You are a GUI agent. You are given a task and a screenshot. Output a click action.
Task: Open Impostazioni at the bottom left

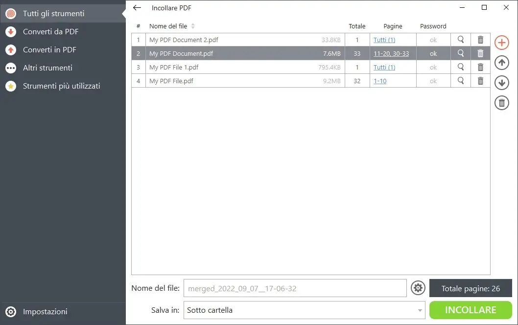(x=45, y=312)
